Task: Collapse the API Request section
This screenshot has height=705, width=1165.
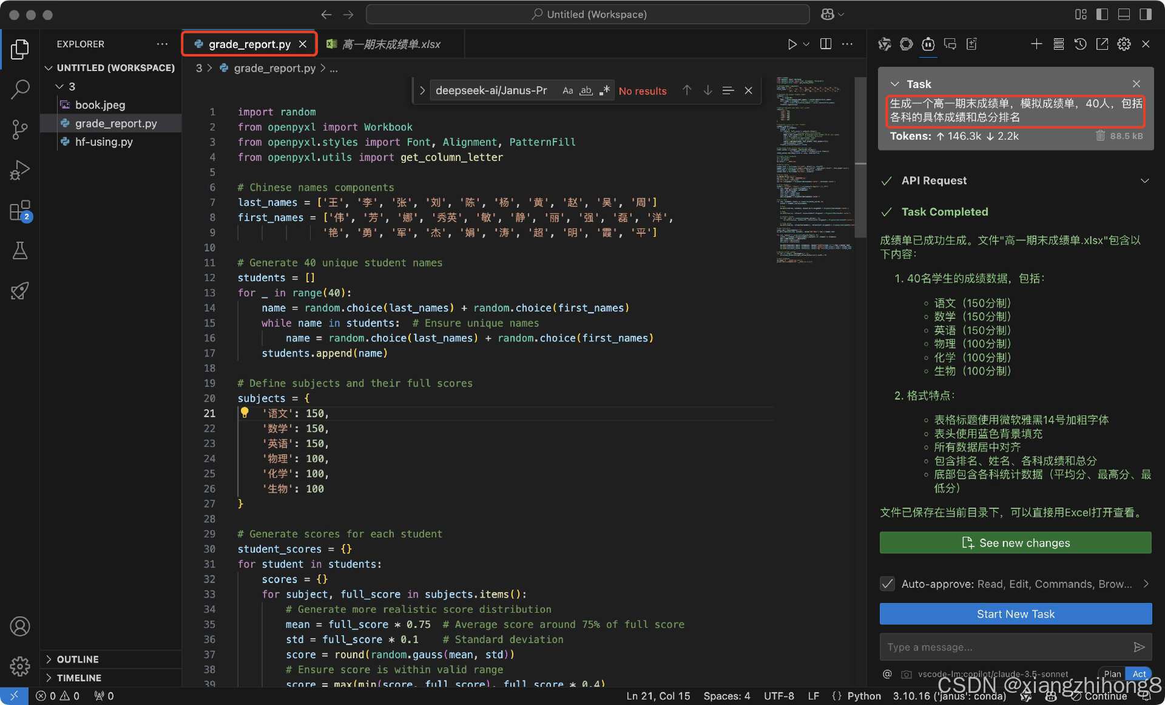Action: coord(1146,180)
